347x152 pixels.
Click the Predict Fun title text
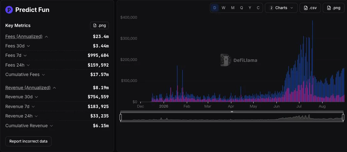coord(32,10)
